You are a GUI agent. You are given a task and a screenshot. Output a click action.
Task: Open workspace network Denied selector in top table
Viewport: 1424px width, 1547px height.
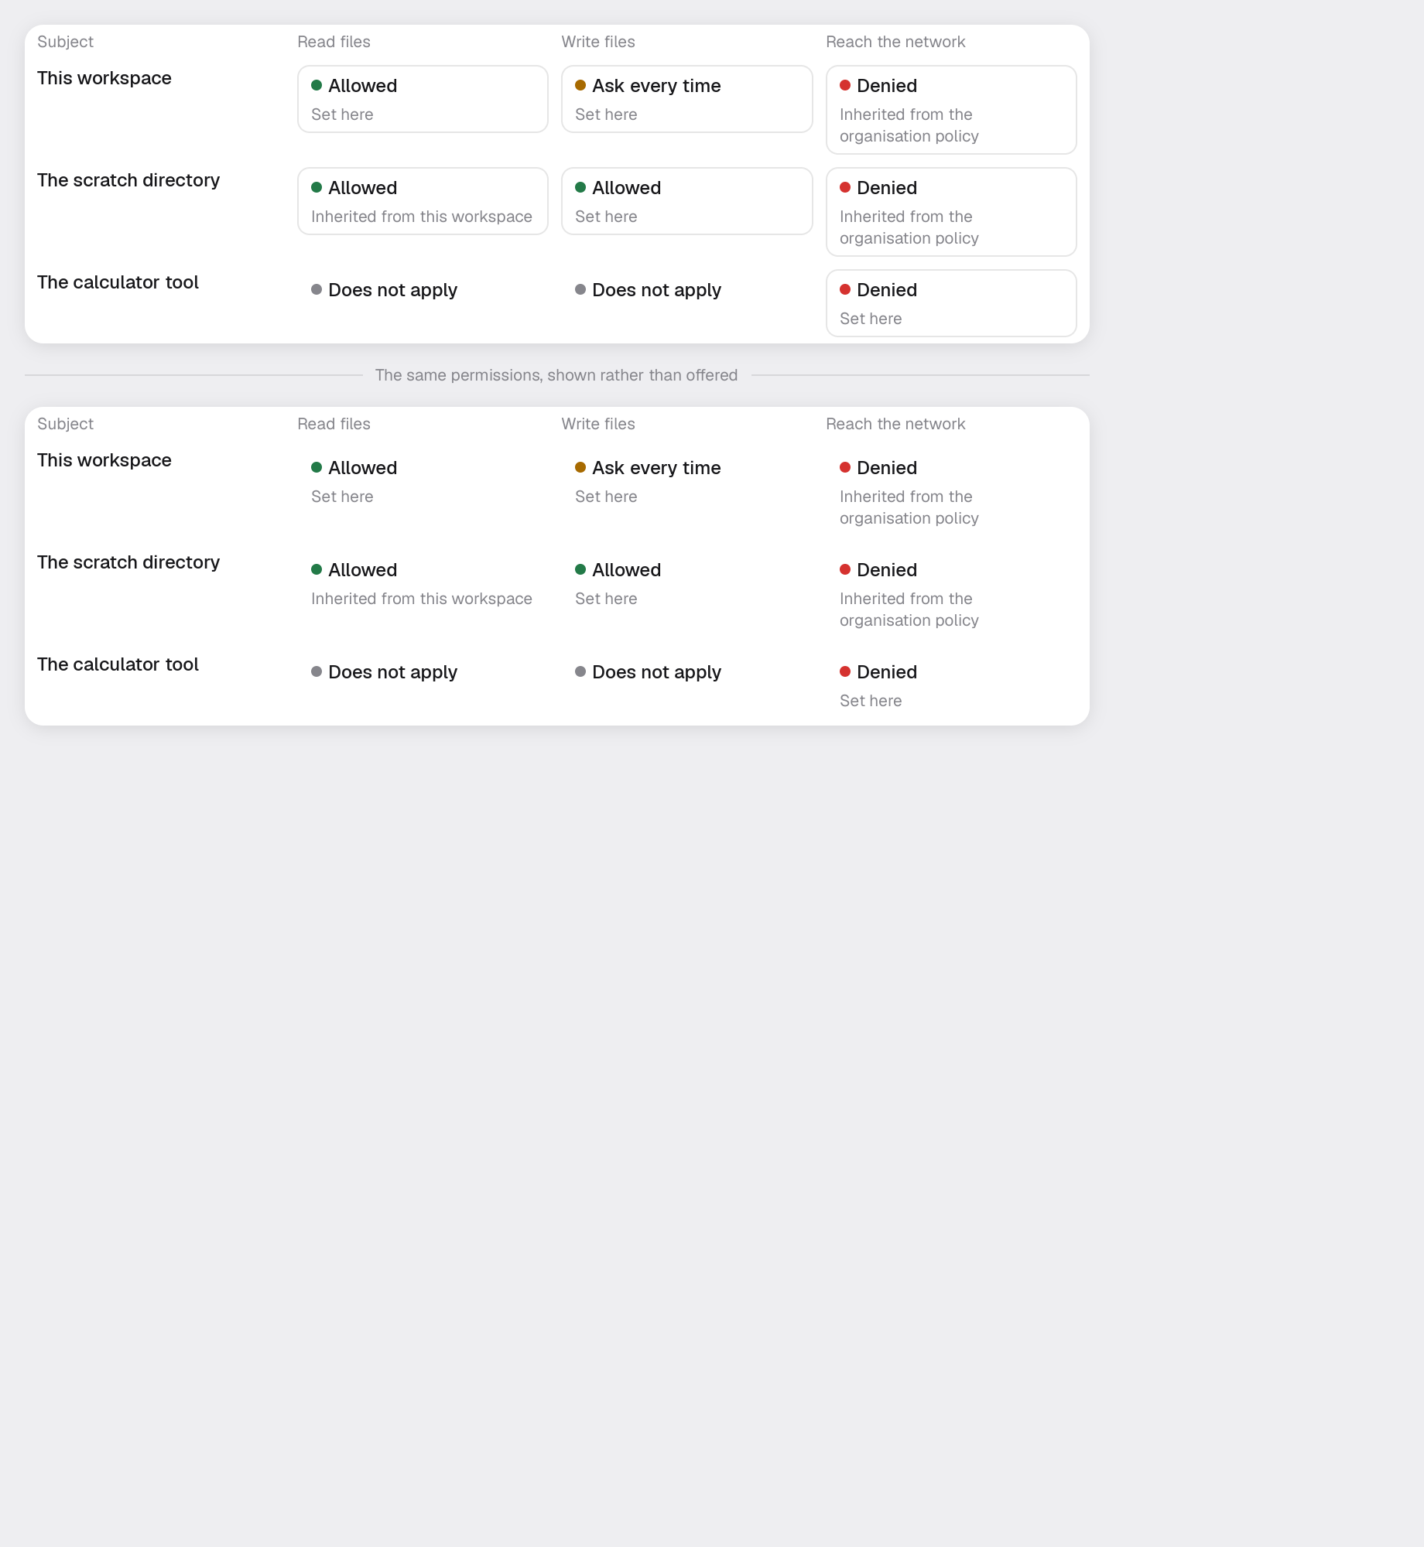point(951,110)
